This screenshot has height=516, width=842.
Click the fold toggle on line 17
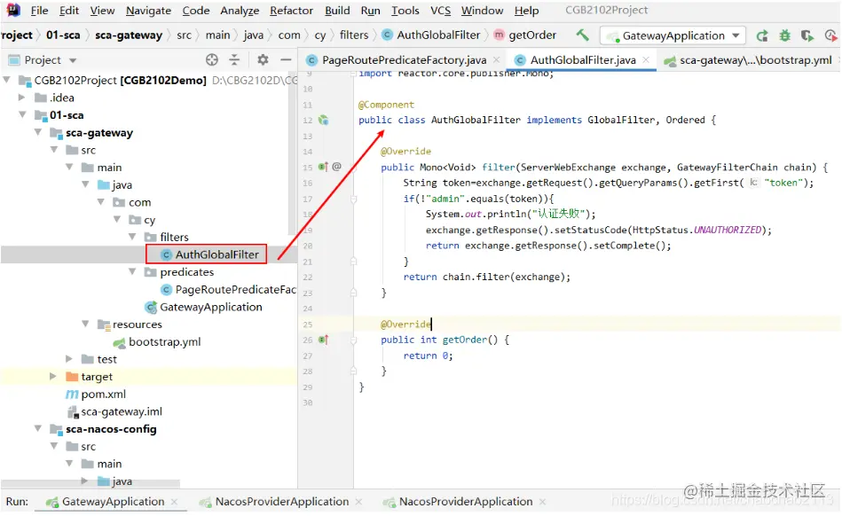point(353,199)
